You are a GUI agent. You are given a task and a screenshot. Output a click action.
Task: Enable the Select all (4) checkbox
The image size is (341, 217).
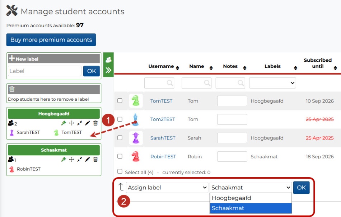click(x=120, y=172)
